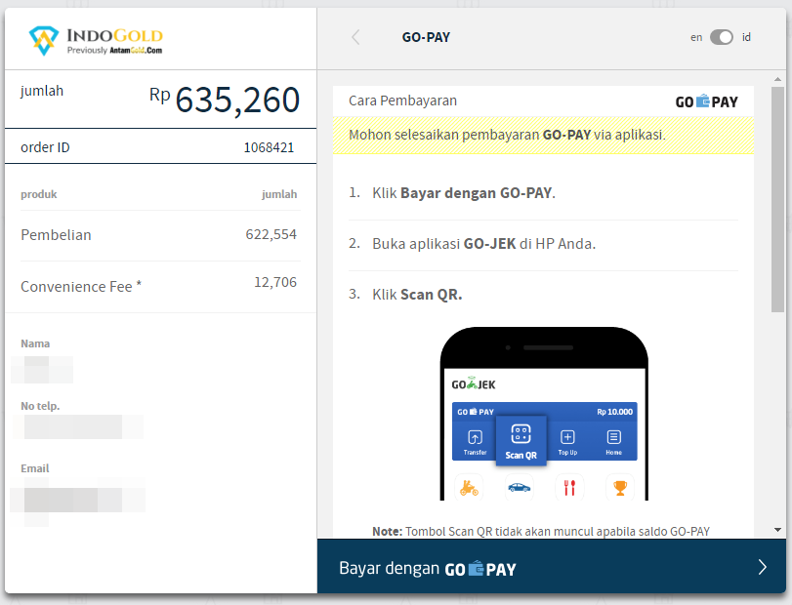Image resolution: width=792 pixels, height=605 pixels.
Task: Click the scrollbar up arrow
Action: (x=777, y=79)
